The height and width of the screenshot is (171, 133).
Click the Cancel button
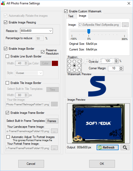click(x=31, y=164)
